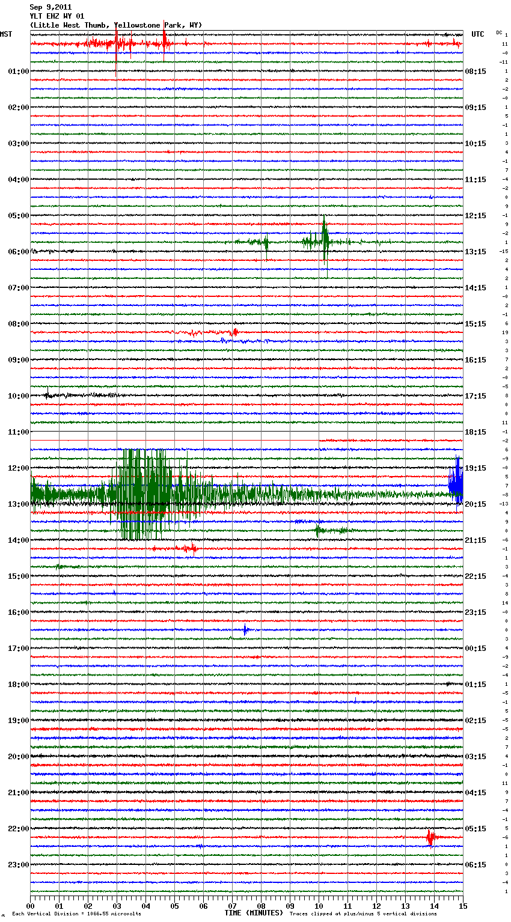Click the '05:00' MST hour label
Viewport: 511px width, 922px height.
pos(19,216)
